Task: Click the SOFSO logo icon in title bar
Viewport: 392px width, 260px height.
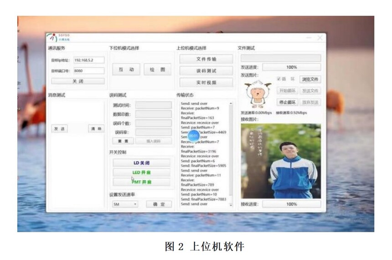Action: coord(52,37)
